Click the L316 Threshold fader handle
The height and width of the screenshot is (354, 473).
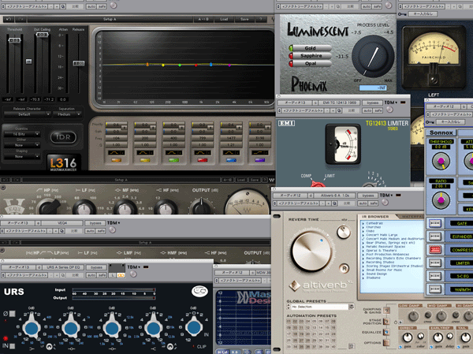coord(14,40)
